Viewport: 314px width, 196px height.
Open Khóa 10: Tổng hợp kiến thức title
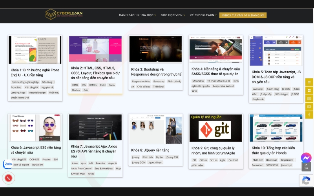(273, 151)
